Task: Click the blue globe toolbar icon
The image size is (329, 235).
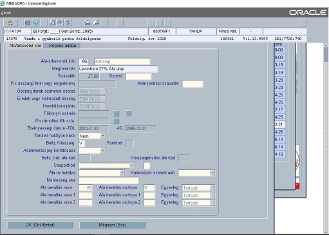Action: coord(36,23)
